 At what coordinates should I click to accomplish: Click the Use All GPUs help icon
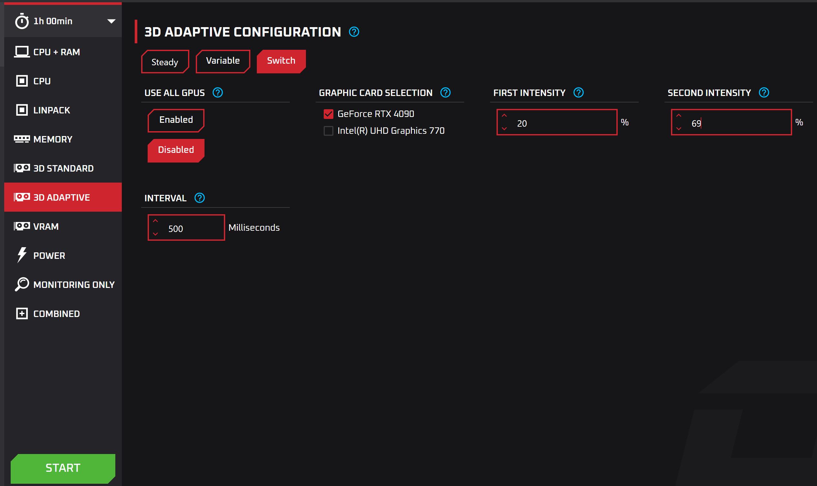coord(218,93)
